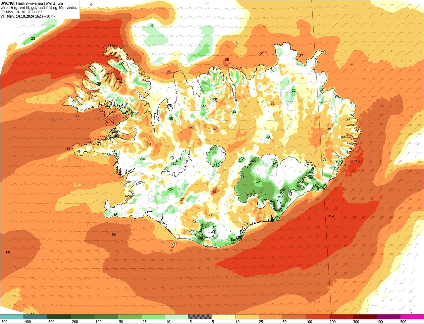Click the 34 value on the central glacier
424x324 pixels.
(213, 148)
